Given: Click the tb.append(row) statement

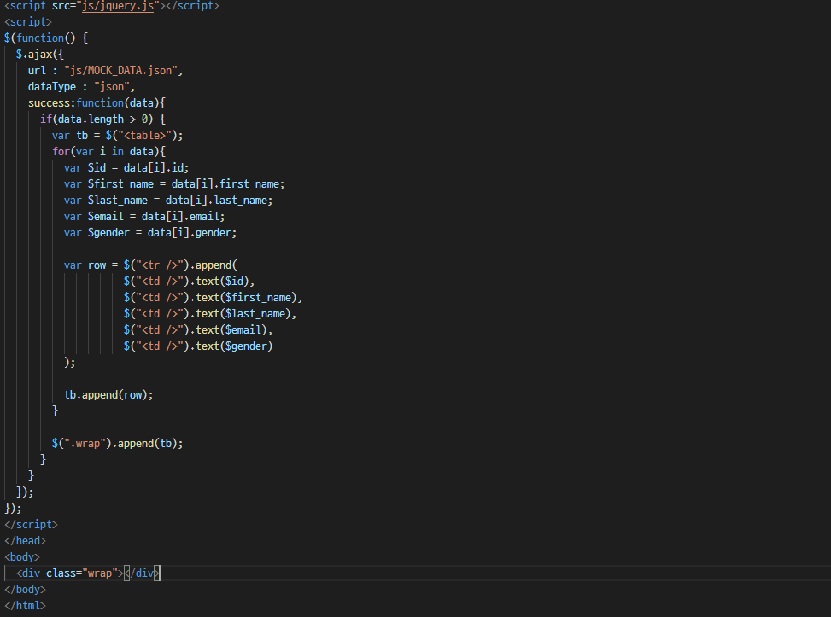Looking at the screenshot, I should click(108, 395).
